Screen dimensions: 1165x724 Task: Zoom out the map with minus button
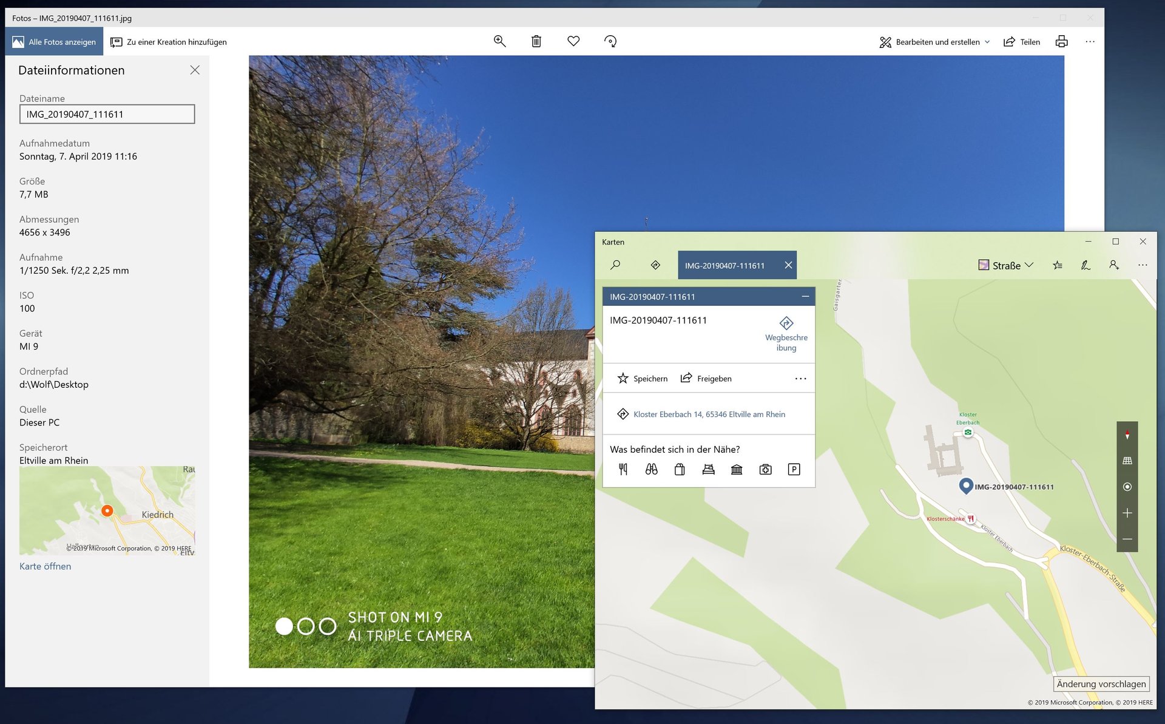coord(1127,539)
